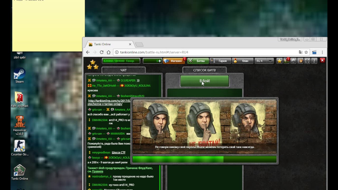Click nickname DIMAN2504 above ars514_PRO message
This screenshot has height=190, width=338.
click(100, 120)
